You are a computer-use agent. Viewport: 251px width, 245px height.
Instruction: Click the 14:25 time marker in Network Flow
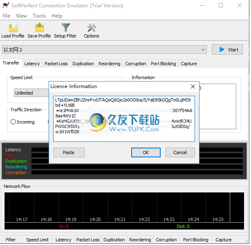218,219
